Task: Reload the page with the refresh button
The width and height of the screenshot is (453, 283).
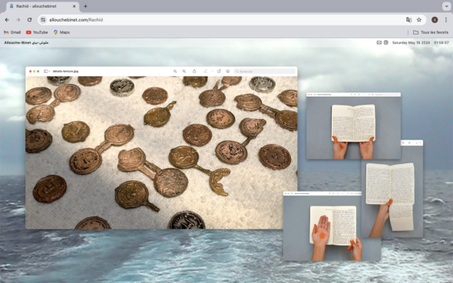Action: click(29, 20)
